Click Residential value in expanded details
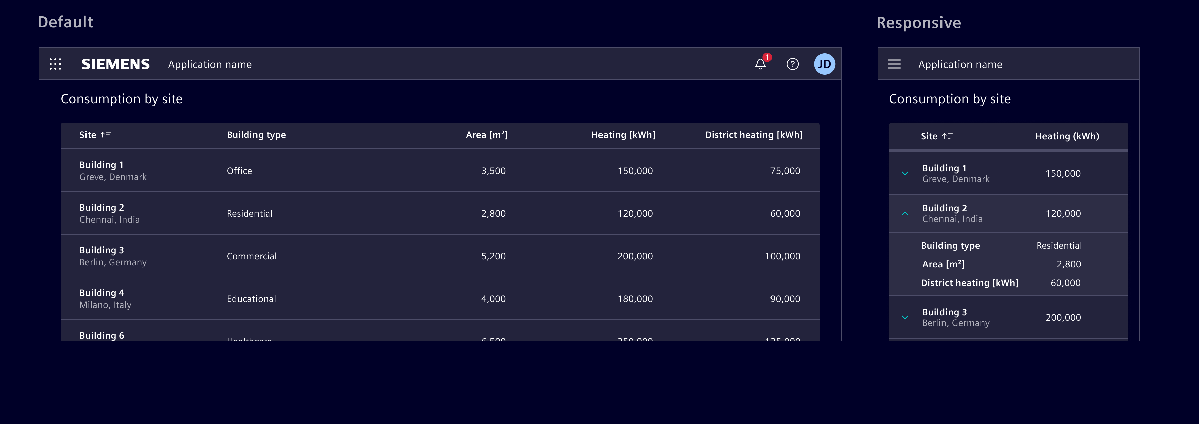The width and height of the screenshot is (1199, 424). (x=1059, y=246)
